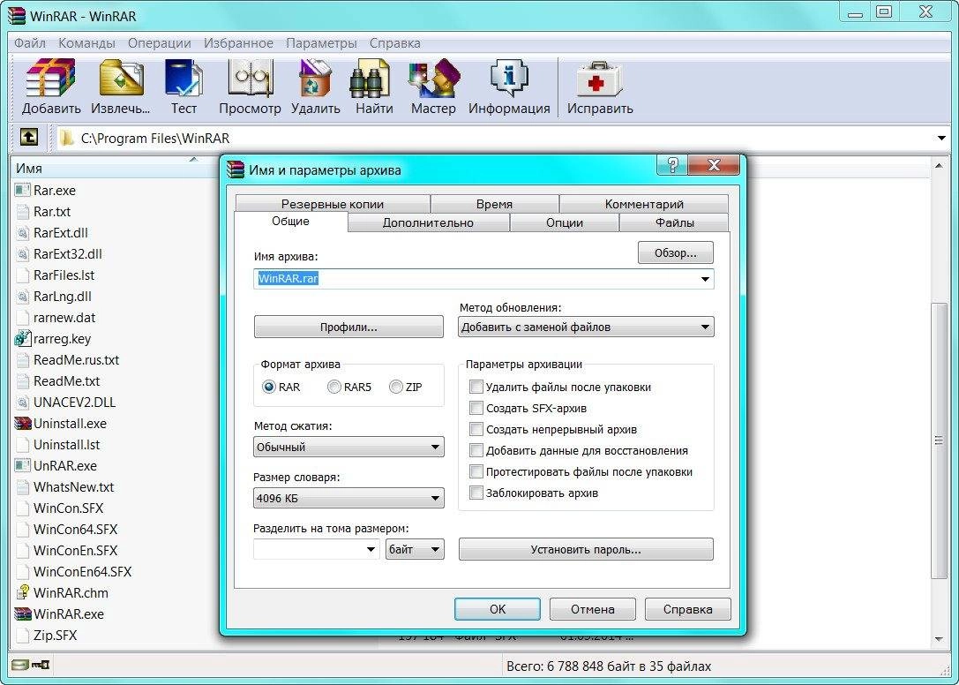Select the WinRAR.chm help file icon
959x685 pixels.
click(x=22, y=592)
